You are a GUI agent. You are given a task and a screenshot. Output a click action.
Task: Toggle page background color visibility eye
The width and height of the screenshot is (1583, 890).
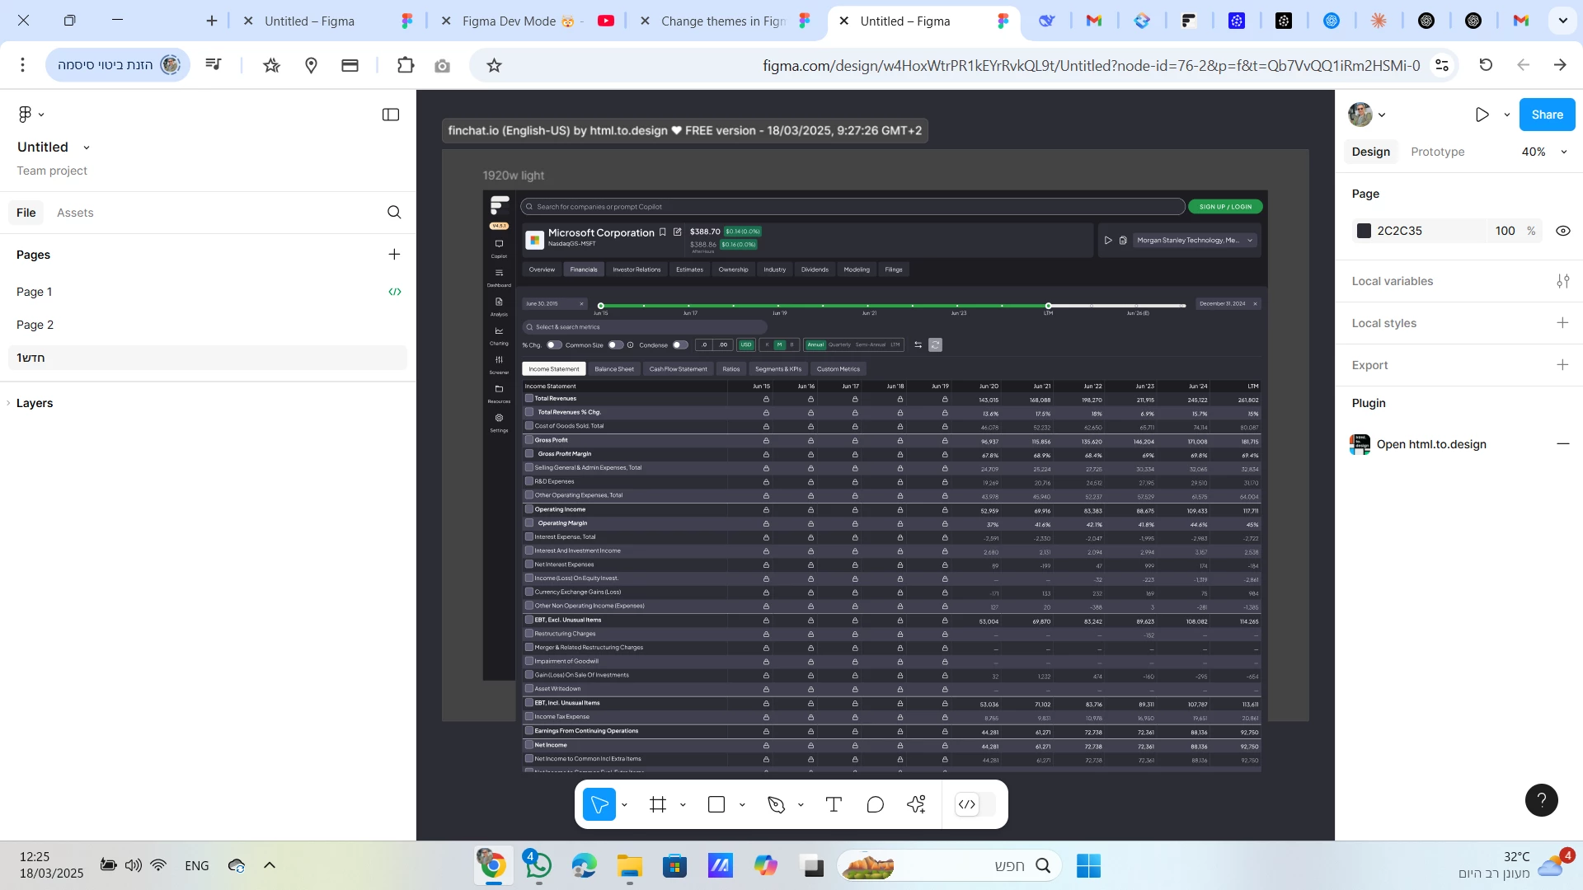coord(1562,231)
